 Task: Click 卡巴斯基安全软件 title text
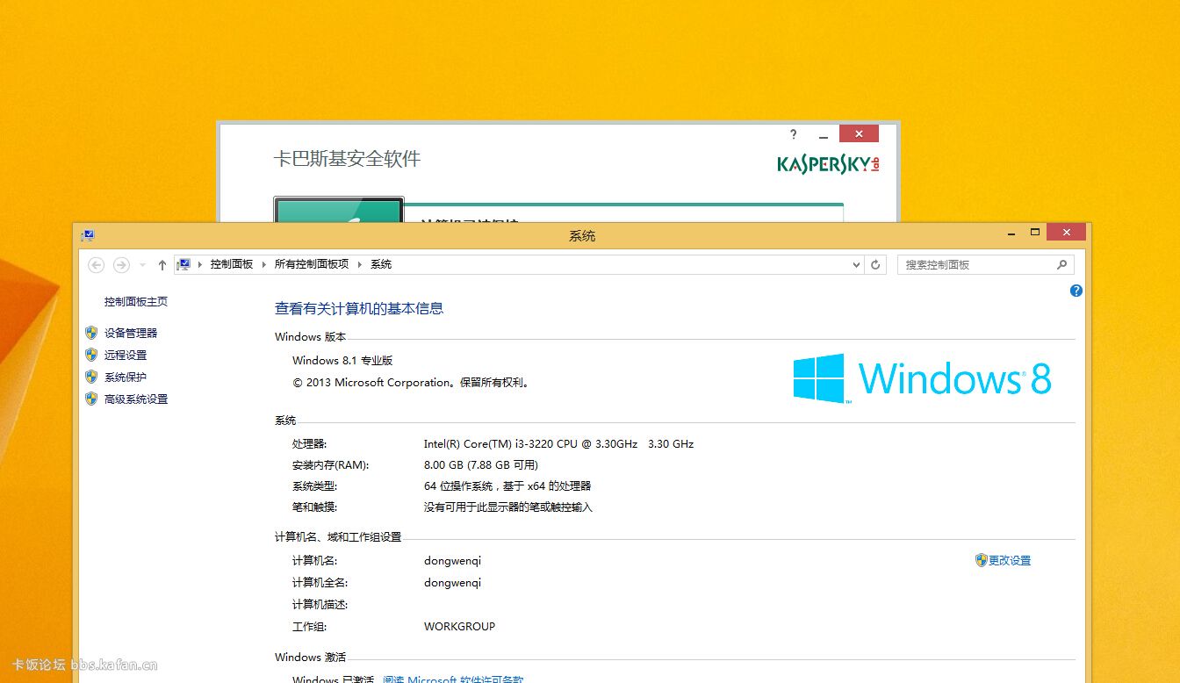(x=348, y=159)
